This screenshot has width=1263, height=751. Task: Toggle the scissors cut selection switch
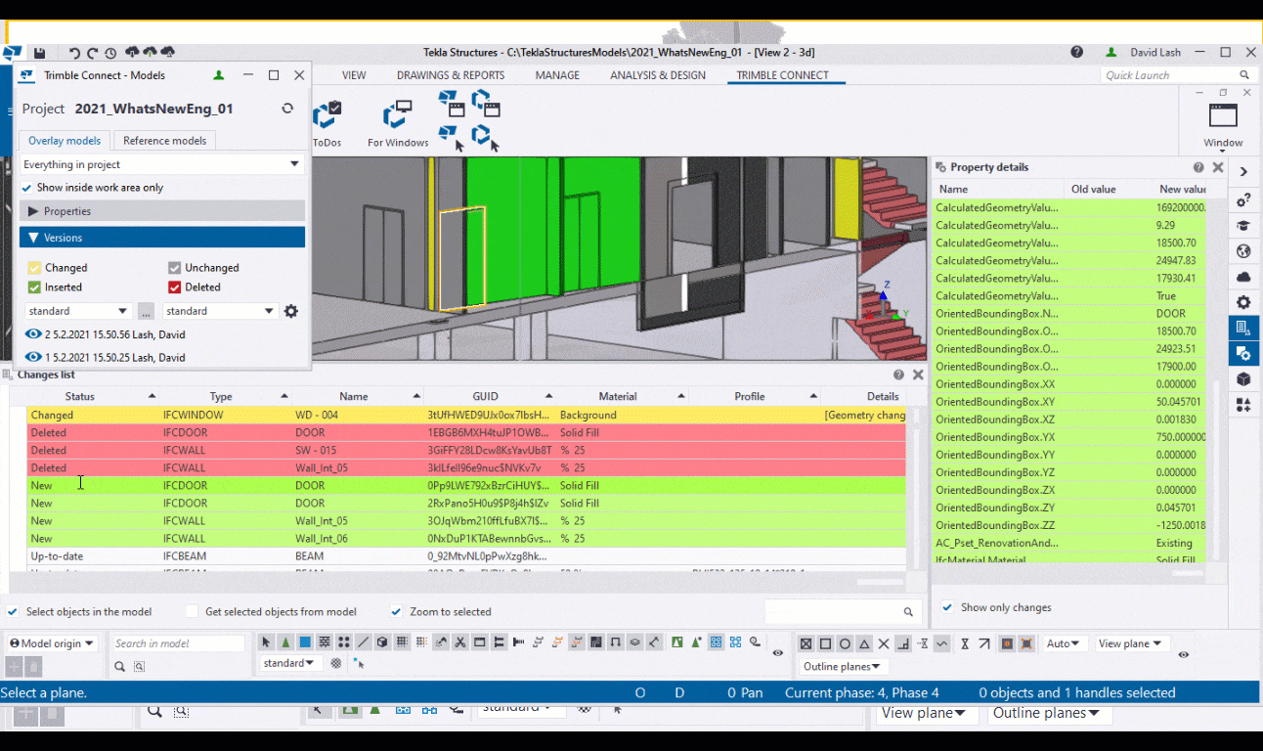[459, 642]
